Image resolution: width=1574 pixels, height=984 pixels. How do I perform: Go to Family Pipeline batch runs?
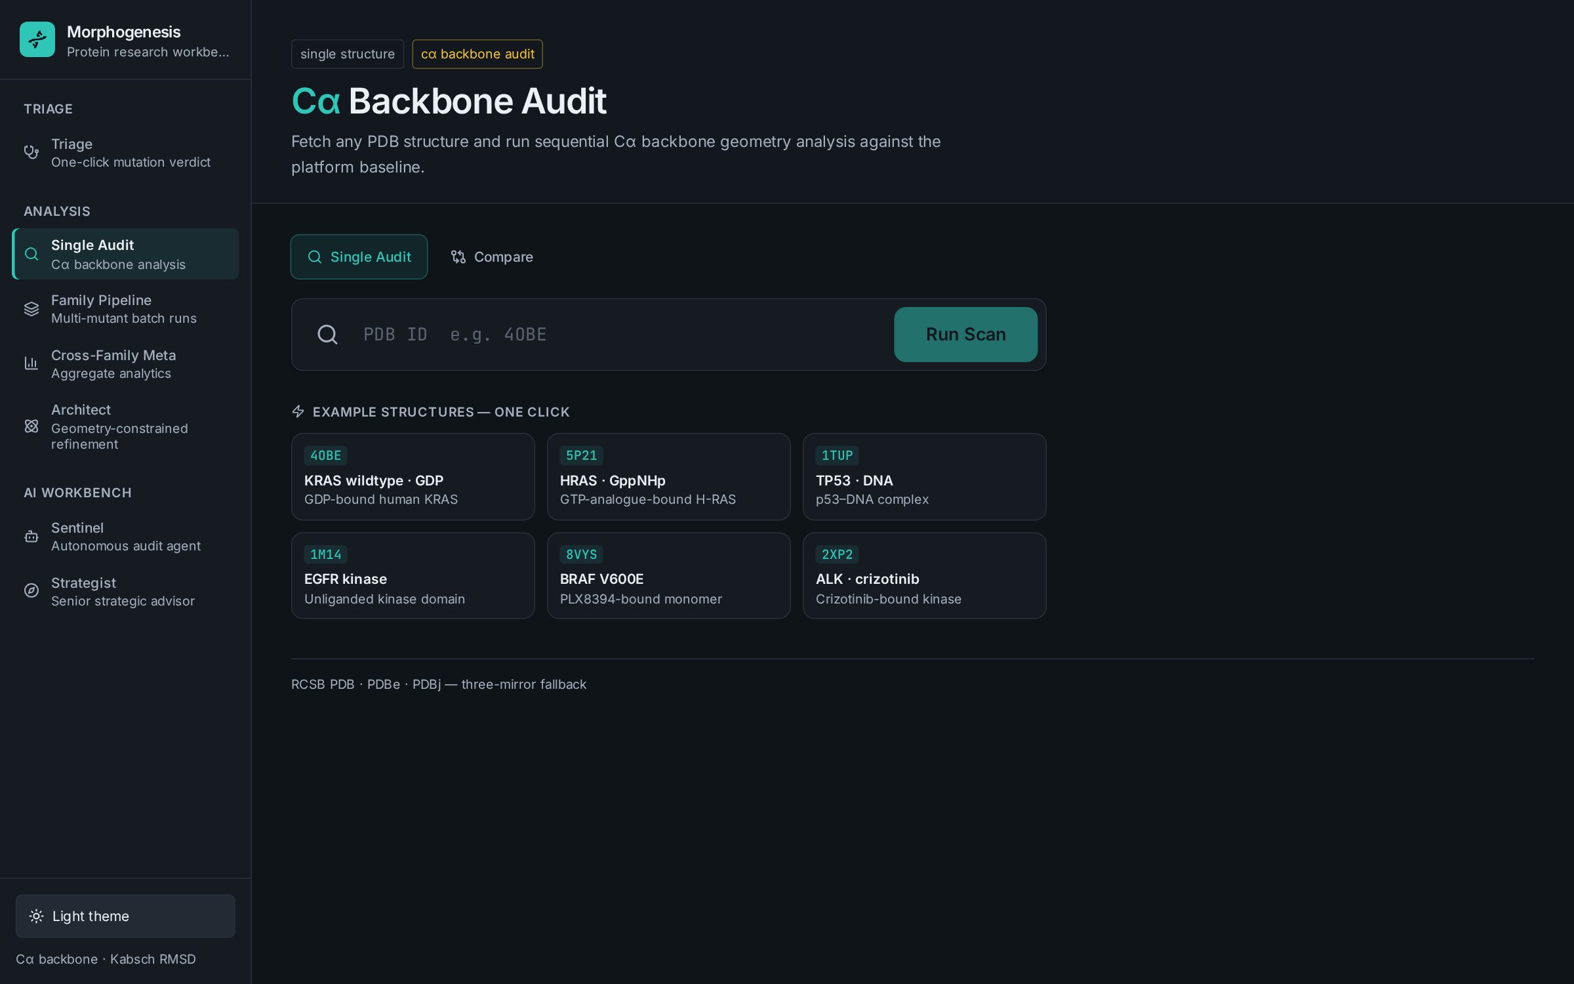click(x=125, y=309)
